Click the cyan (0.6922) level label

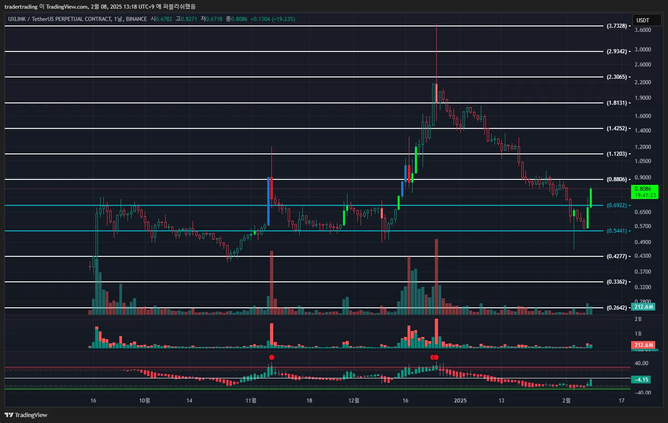click(617, 205)
